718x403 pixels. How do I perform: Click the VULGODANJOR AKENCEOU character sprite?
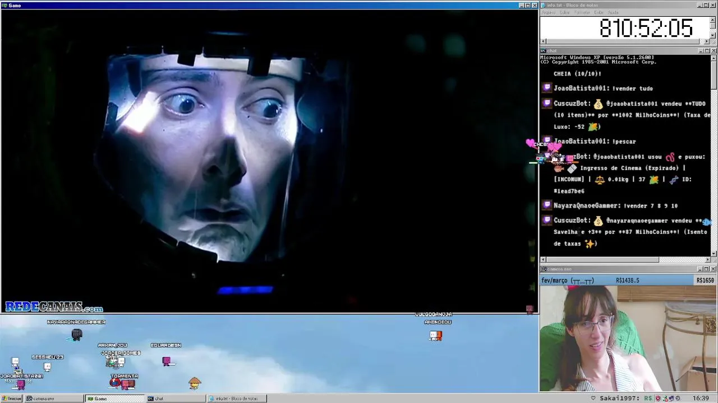coord(436,336)
